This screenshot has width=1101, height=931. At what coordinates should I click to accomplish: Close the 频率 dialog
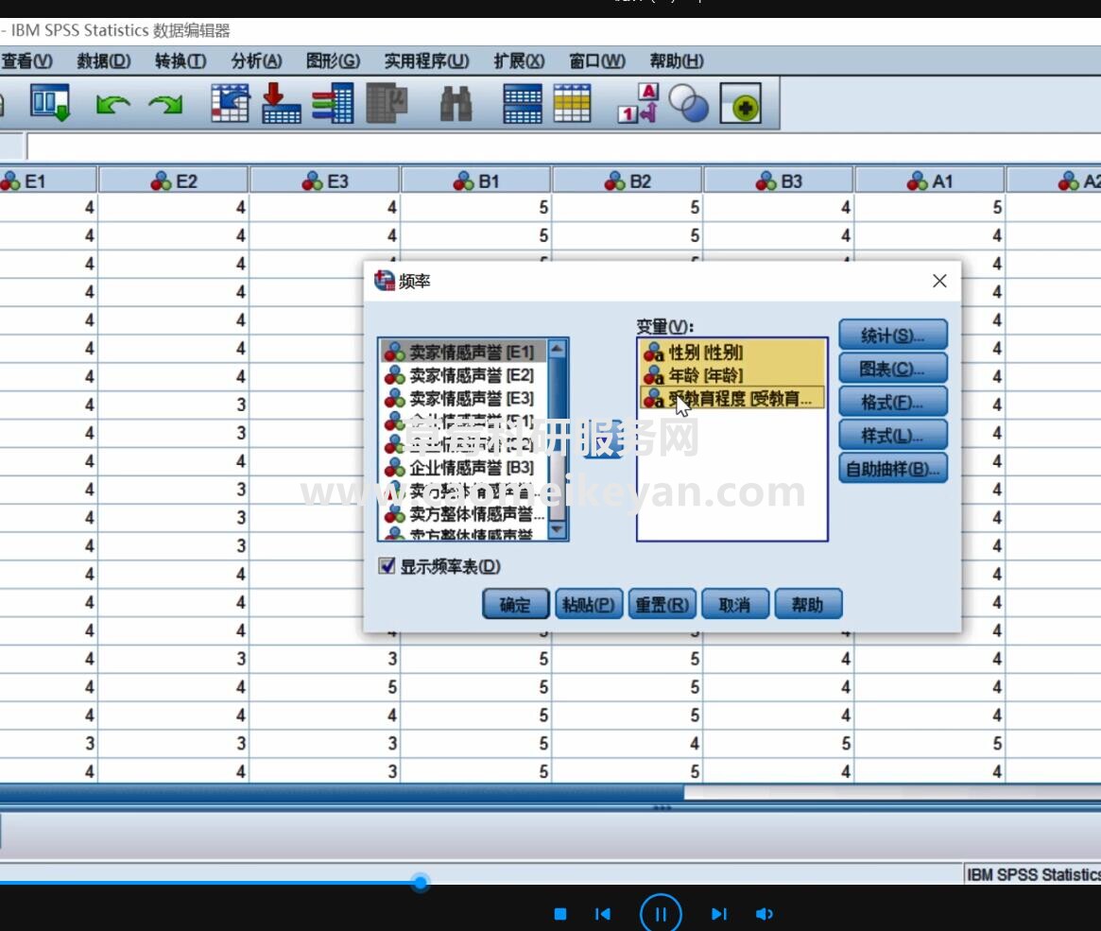pyautogui.click(x=939, y=281)
